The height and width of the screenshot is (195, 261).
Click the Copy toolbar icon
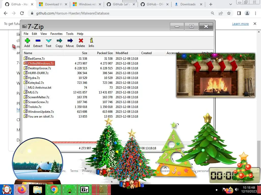pyautogui.click(x=59, y=43)
